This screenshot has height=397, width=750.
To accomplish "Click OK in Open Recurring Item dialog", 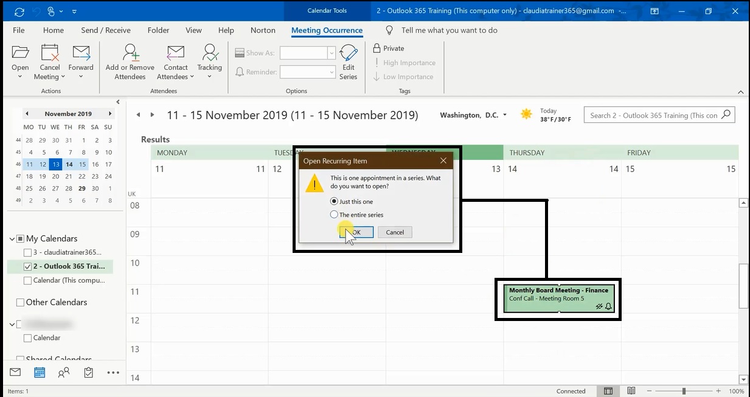I will tap(356, 232).
